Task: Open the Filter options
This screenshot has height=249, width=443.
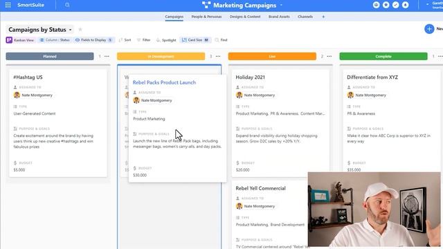Action: 143,40
